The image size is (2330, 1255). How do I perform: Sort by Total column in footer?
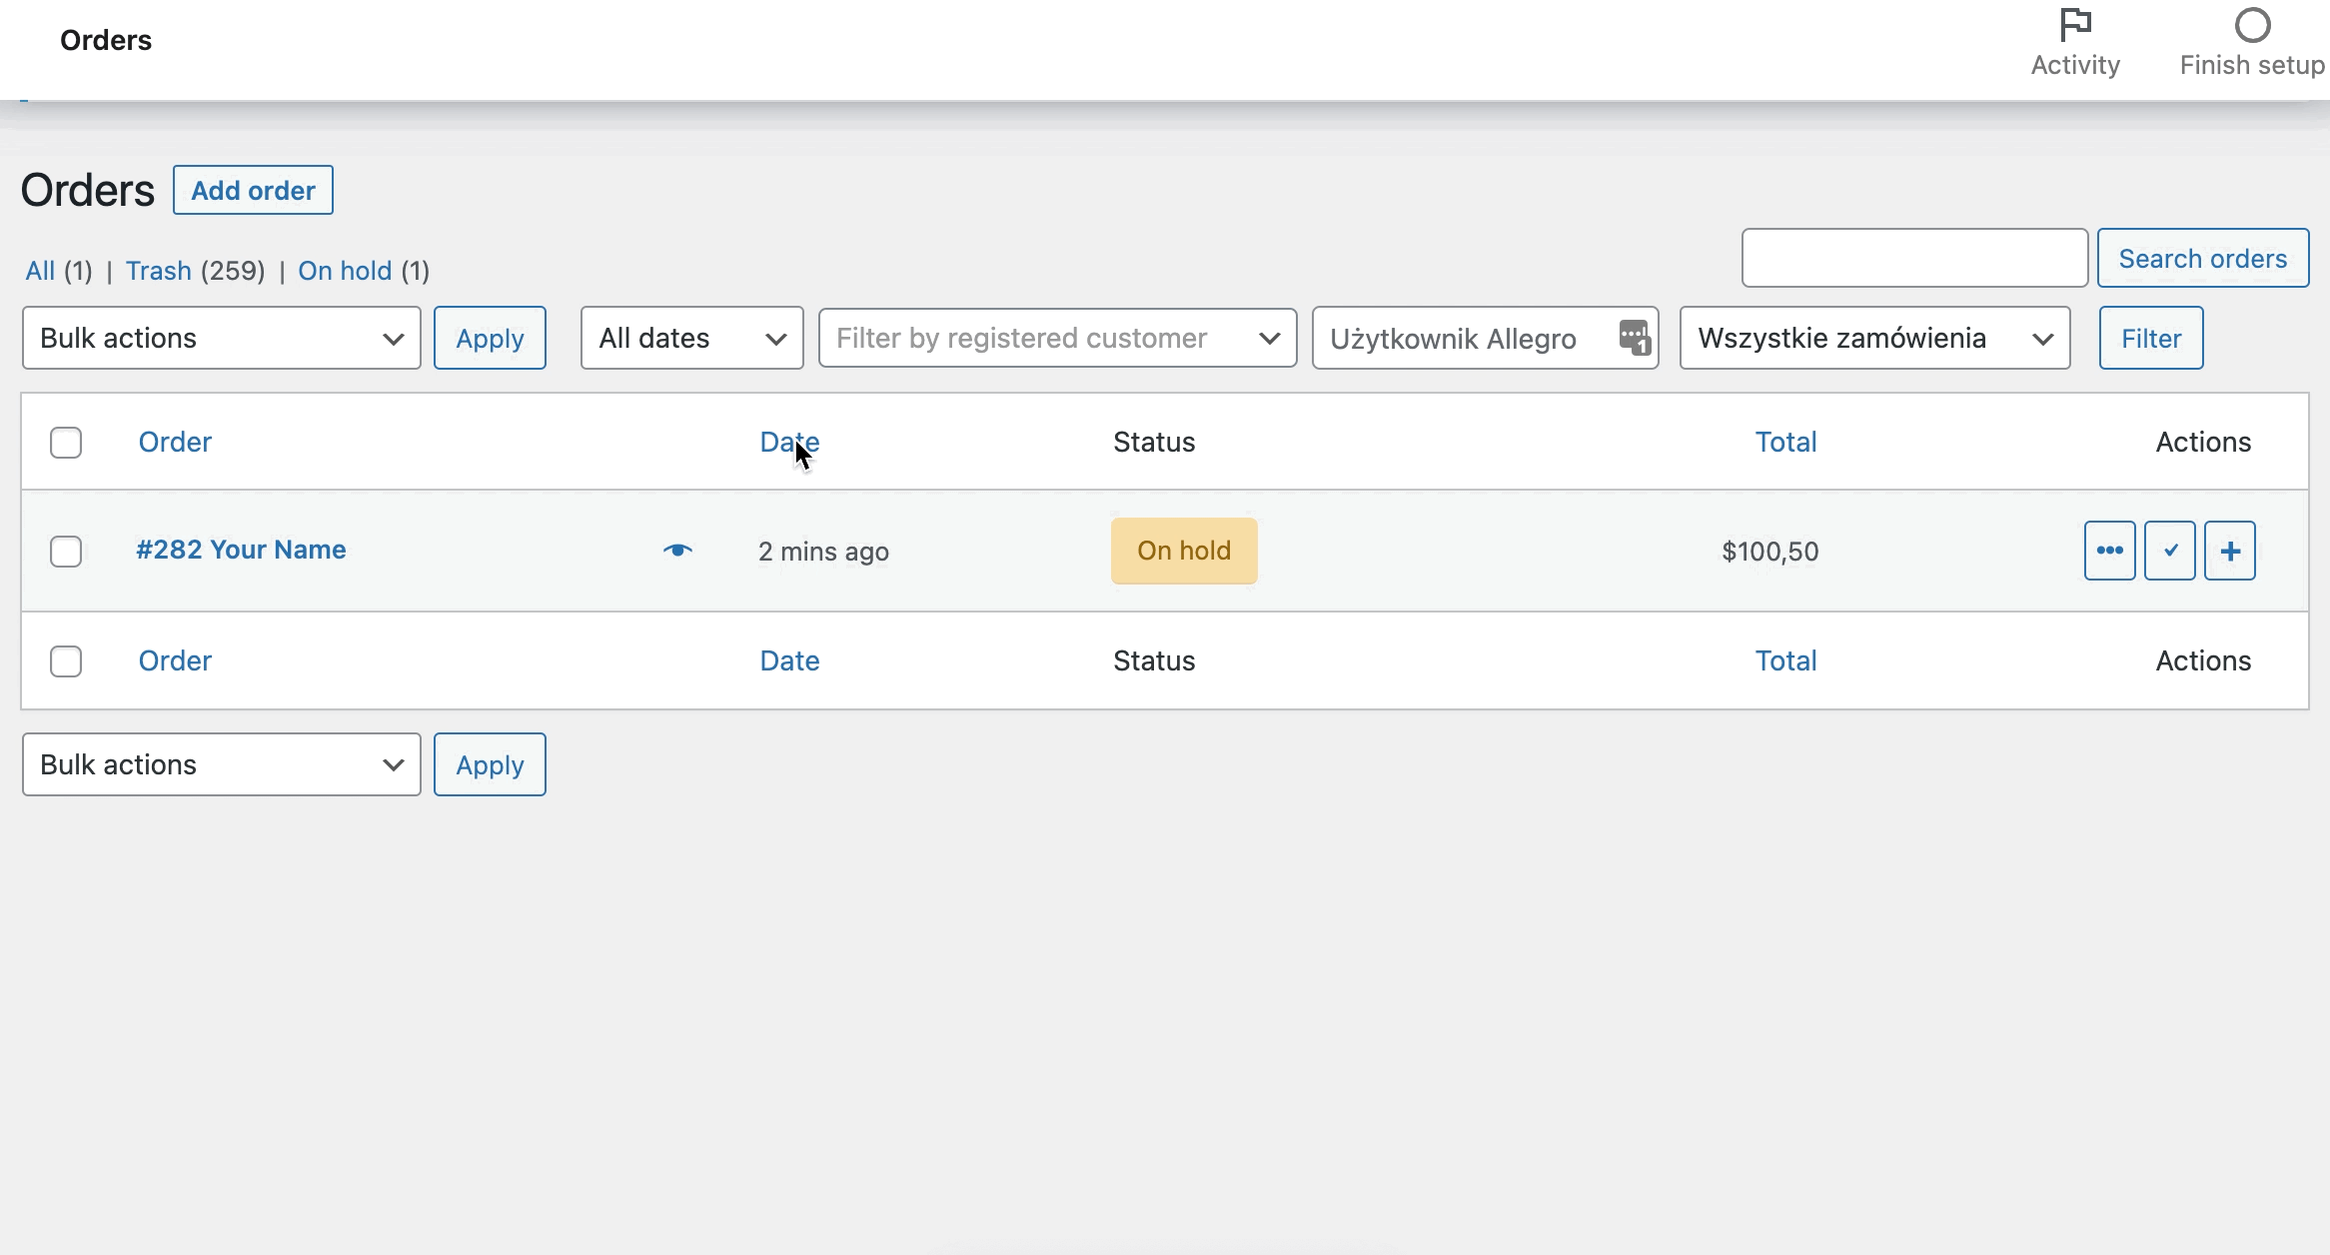(x=1786, y=660)
